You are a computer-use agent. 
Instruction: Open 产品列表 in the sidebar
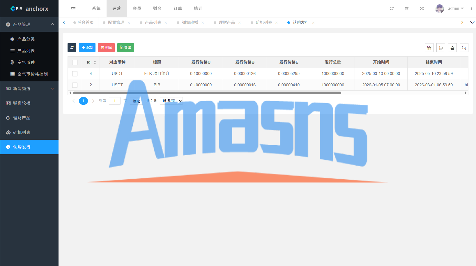pos(29,51)
